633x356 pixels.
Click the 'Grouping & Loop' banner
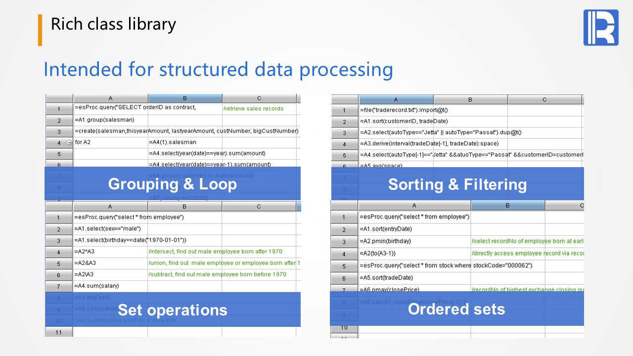pos(173,184)
